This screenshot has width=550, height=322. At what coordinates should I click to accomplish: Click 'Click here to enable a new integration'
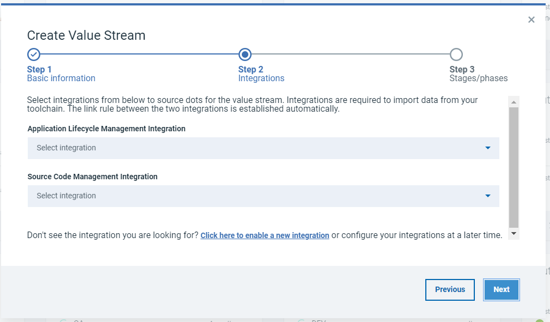[265, 236]
